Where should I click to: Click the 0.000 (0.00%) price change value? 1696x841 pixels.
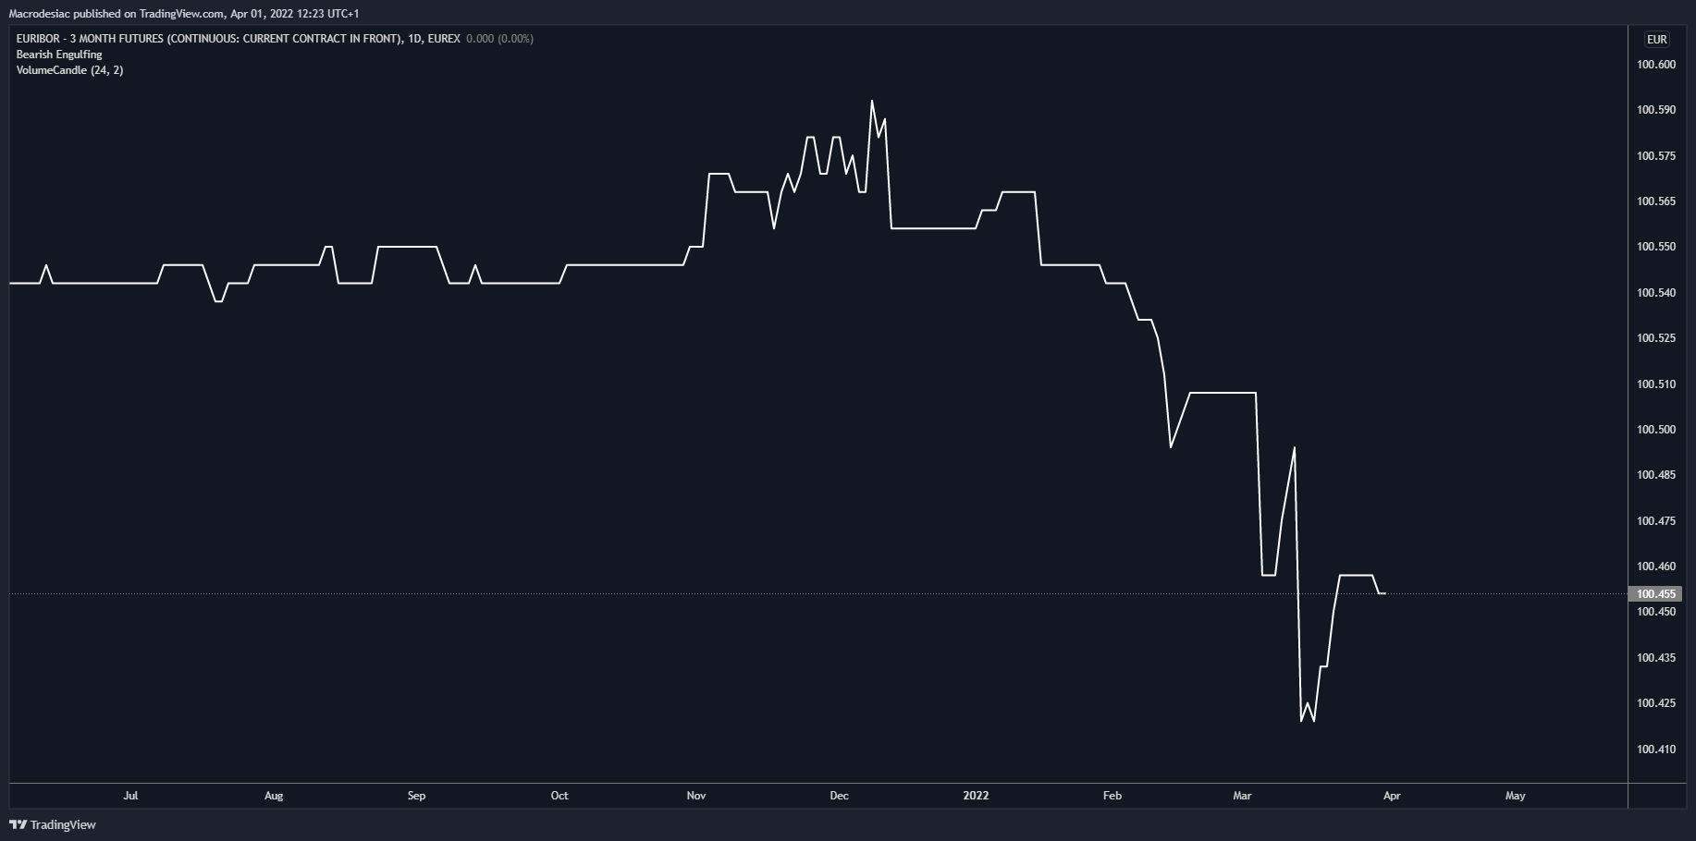[499, 39]
